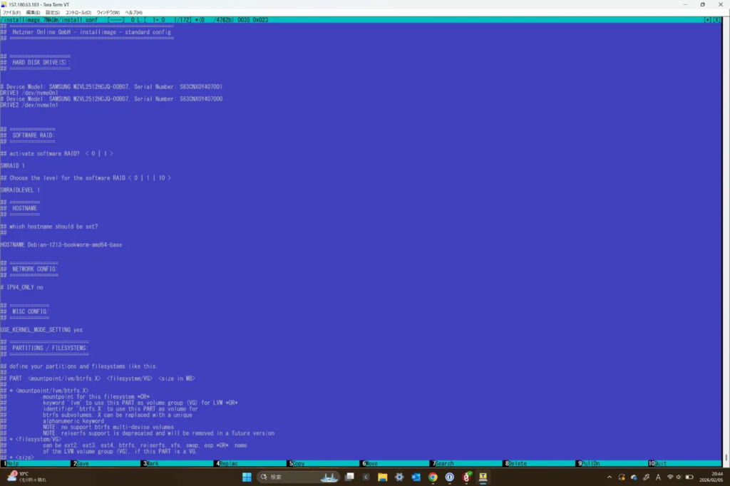The image size is (730, 486).
Task: Open Outlook from the taskbar
Action: pos(416,477)
